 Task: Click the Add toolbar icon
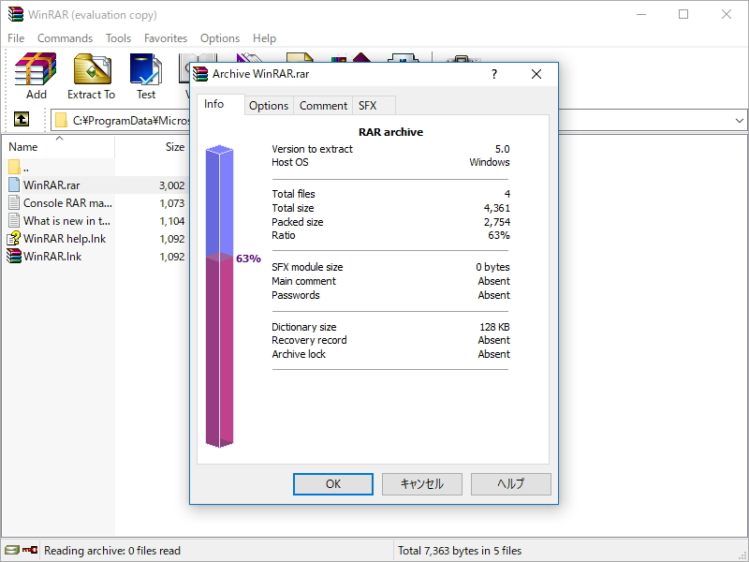(36, 68)
